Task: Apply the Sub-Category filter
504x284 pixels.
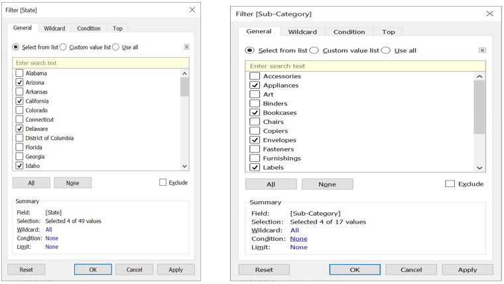Action: coord(468,269)
